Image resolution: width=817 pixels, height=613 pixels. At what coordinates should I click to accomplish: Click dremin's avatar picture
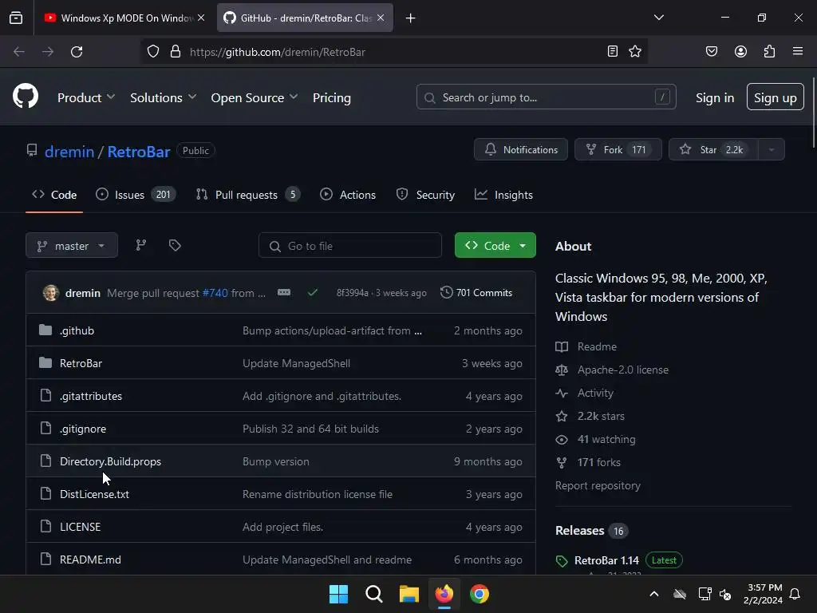(50, 292)
